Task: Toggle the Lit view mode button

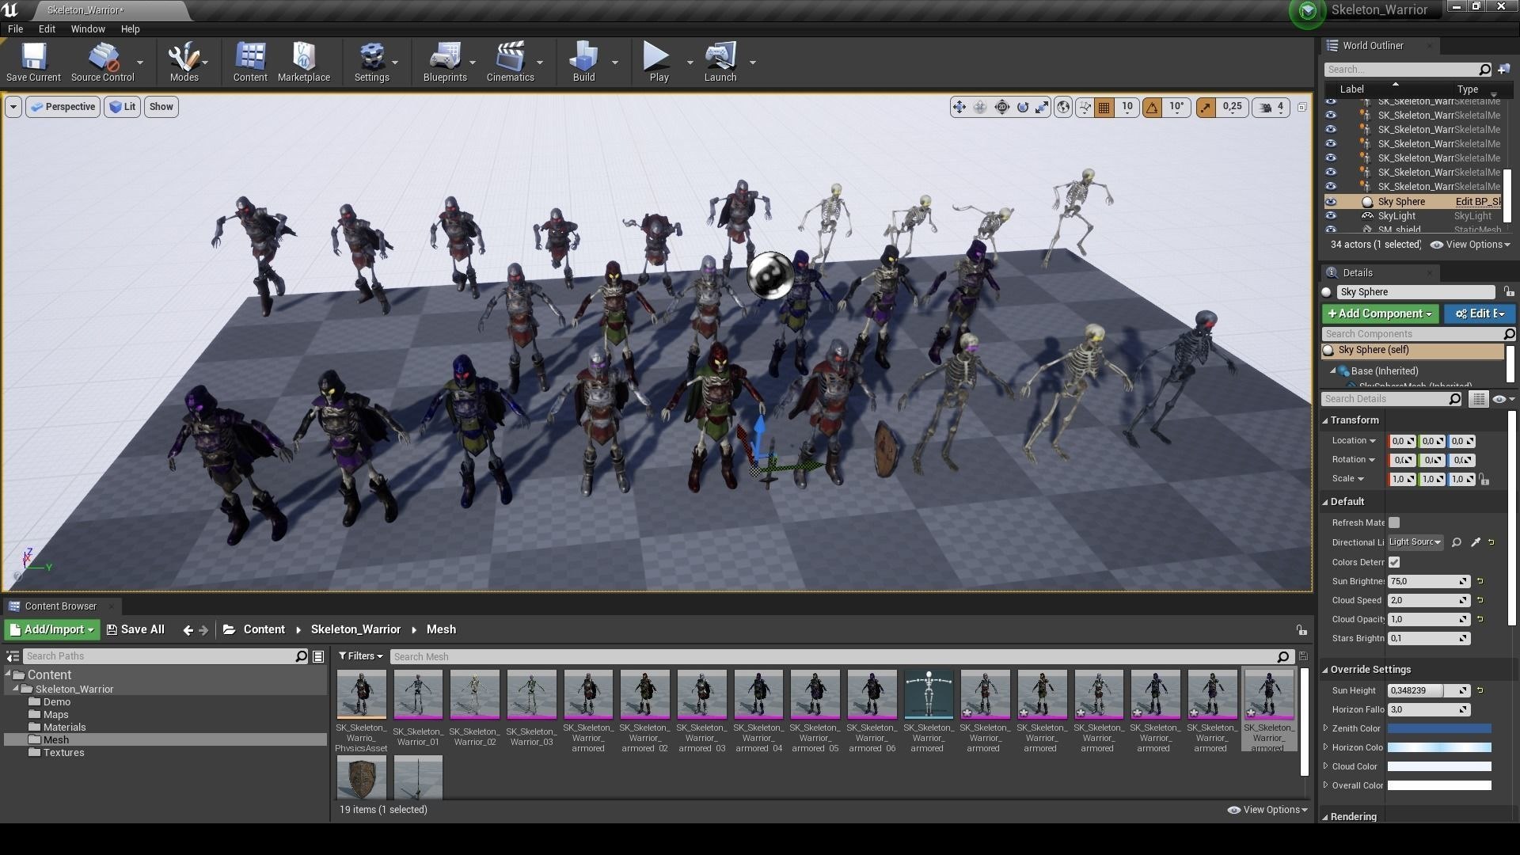Action: 122,107
